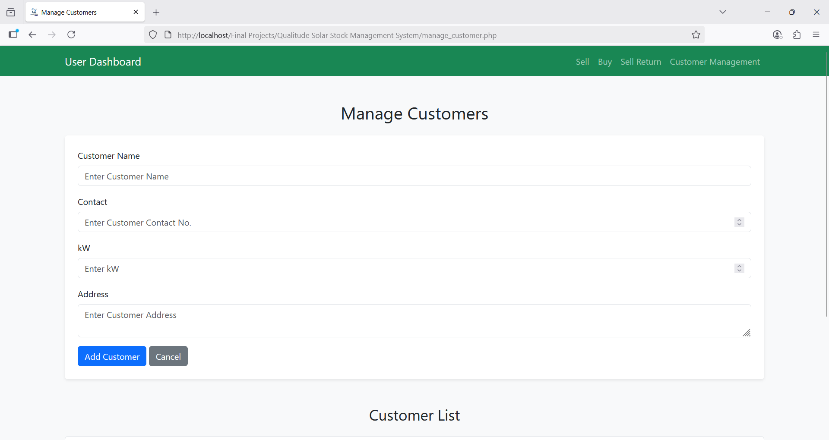Viewport: 829px width, 440px height.
Task: Click the Cancel button
Action: click(168, 356)
